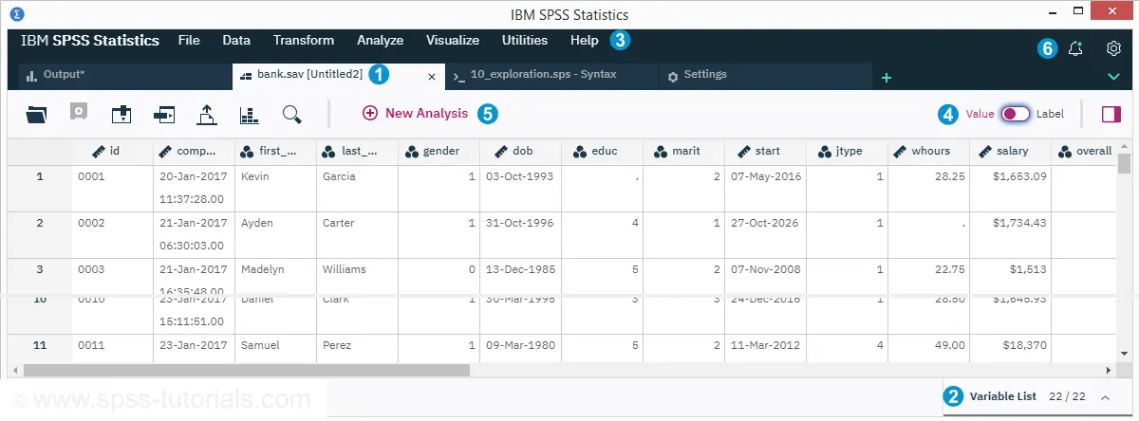Open a file with the folder icon
This screenshot has height=421, width=1139.
37,114
